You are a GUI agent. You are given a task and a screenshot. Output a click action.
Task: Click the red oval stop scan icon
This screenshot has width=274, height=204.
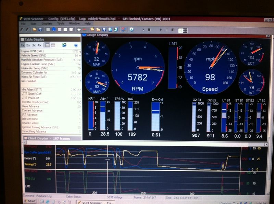[x=85, y=30]
